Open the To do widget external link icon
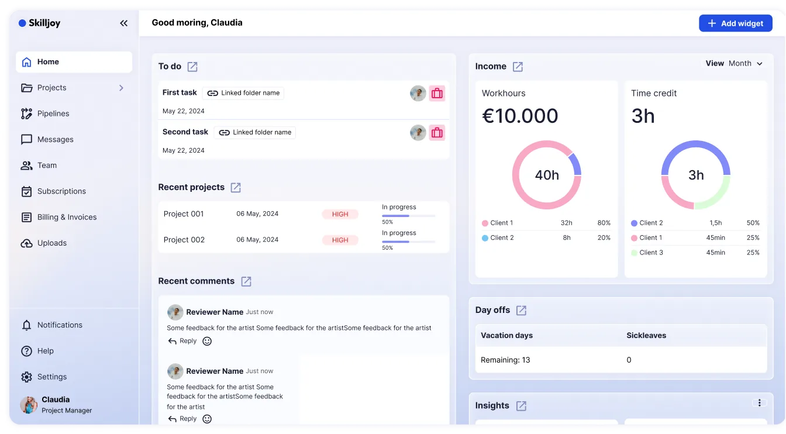The height and width of the screenshot is (434, 786). [192, 67]
